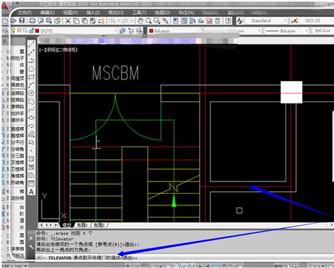Select the Line draw tool
The width and height of the screenshot is (334, 268).
coord(31,44)
